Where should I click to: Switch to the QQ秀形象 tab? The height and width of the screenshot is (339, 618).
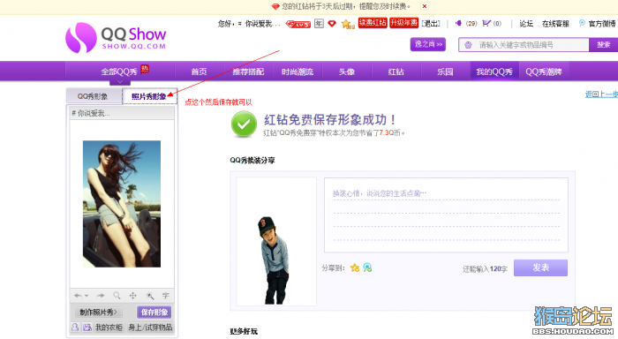point(93,96)
